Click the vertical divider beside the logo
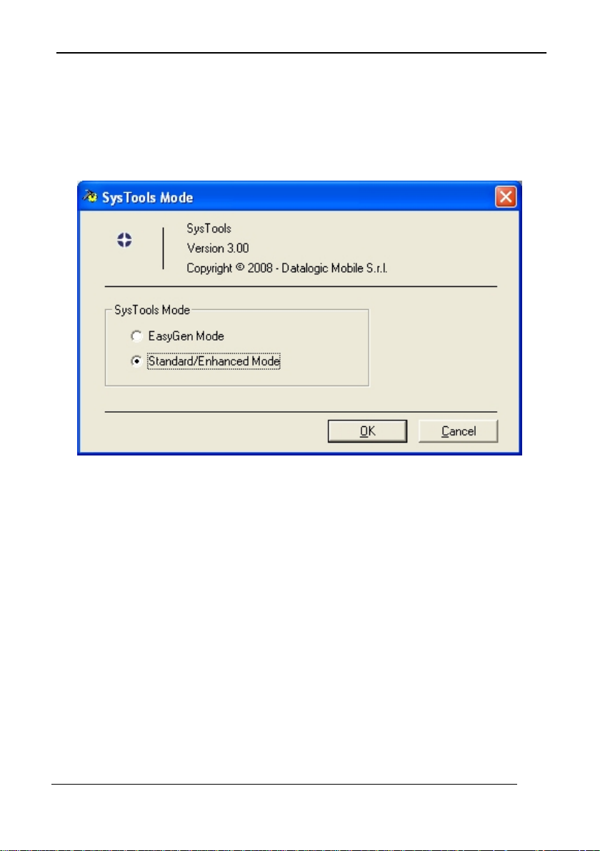 pyautogui.click(x=163, y=248)
